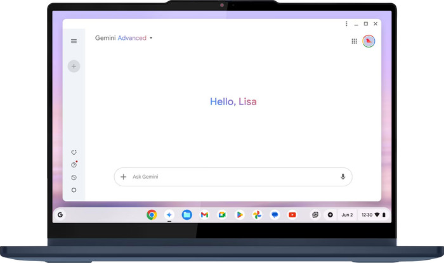The width and height of the screenshot is (444, 263).
Task: Open the launcher G button on shelf
Action: click(x=60, y=215)
